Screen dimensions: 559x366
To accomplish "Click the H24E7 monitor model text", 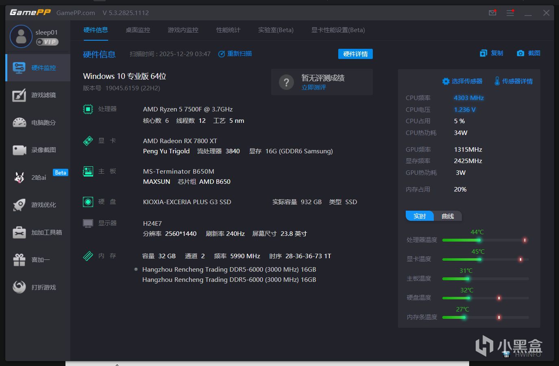I will pos(152,224).
